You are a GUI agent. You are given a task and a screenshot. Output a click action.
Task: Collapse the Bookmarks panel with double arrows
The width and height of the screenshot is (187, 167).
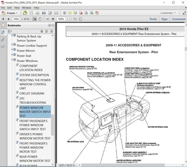[x=49, y=25]
